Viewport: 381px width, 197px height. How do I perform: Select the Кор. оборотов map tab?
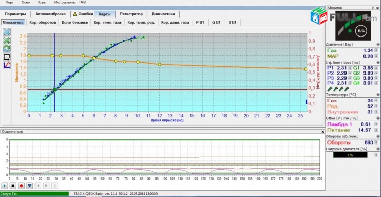(43, 22)
